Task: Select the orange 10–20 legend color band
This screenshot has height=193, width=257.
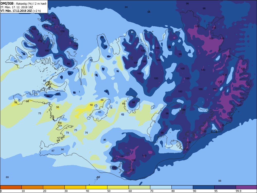Action: pyautogui.click(x=32, y=187)
